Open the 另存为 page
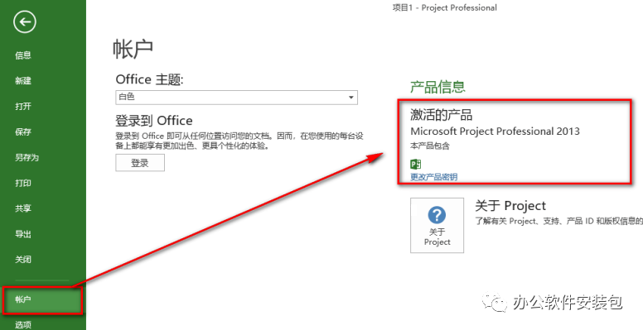 pyautogui.click(x=27, y=158)
